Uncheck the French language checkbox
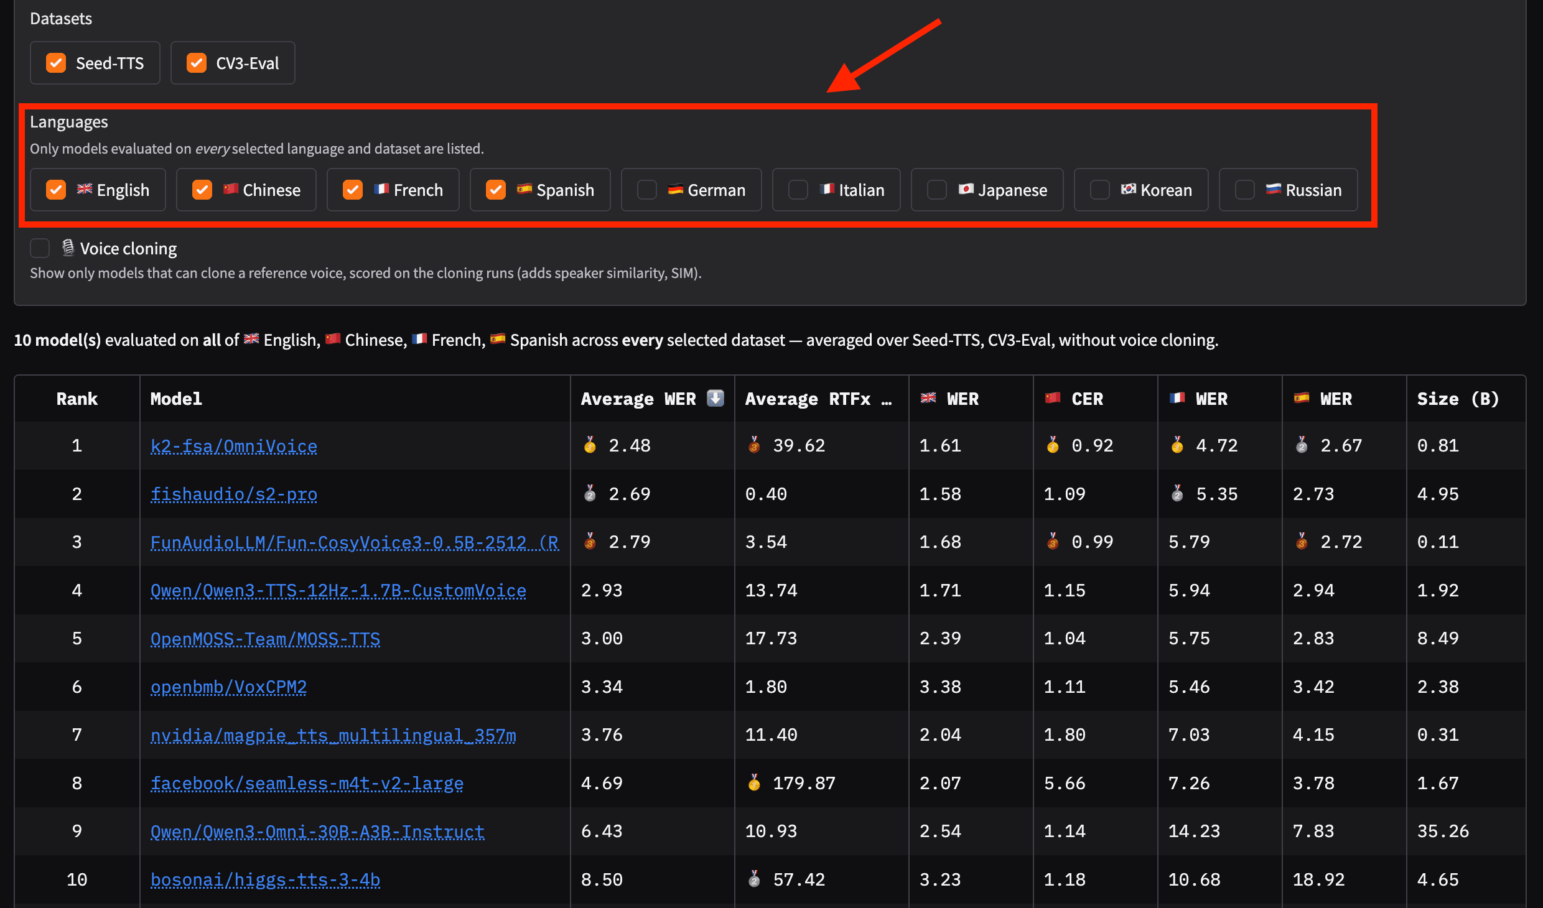The width and height of the screenshot is (1543, 908). (x=353, y=190)
